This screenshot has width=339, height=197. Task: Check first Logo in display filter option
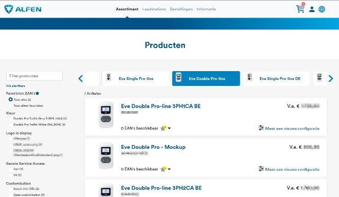coord(10,139)
